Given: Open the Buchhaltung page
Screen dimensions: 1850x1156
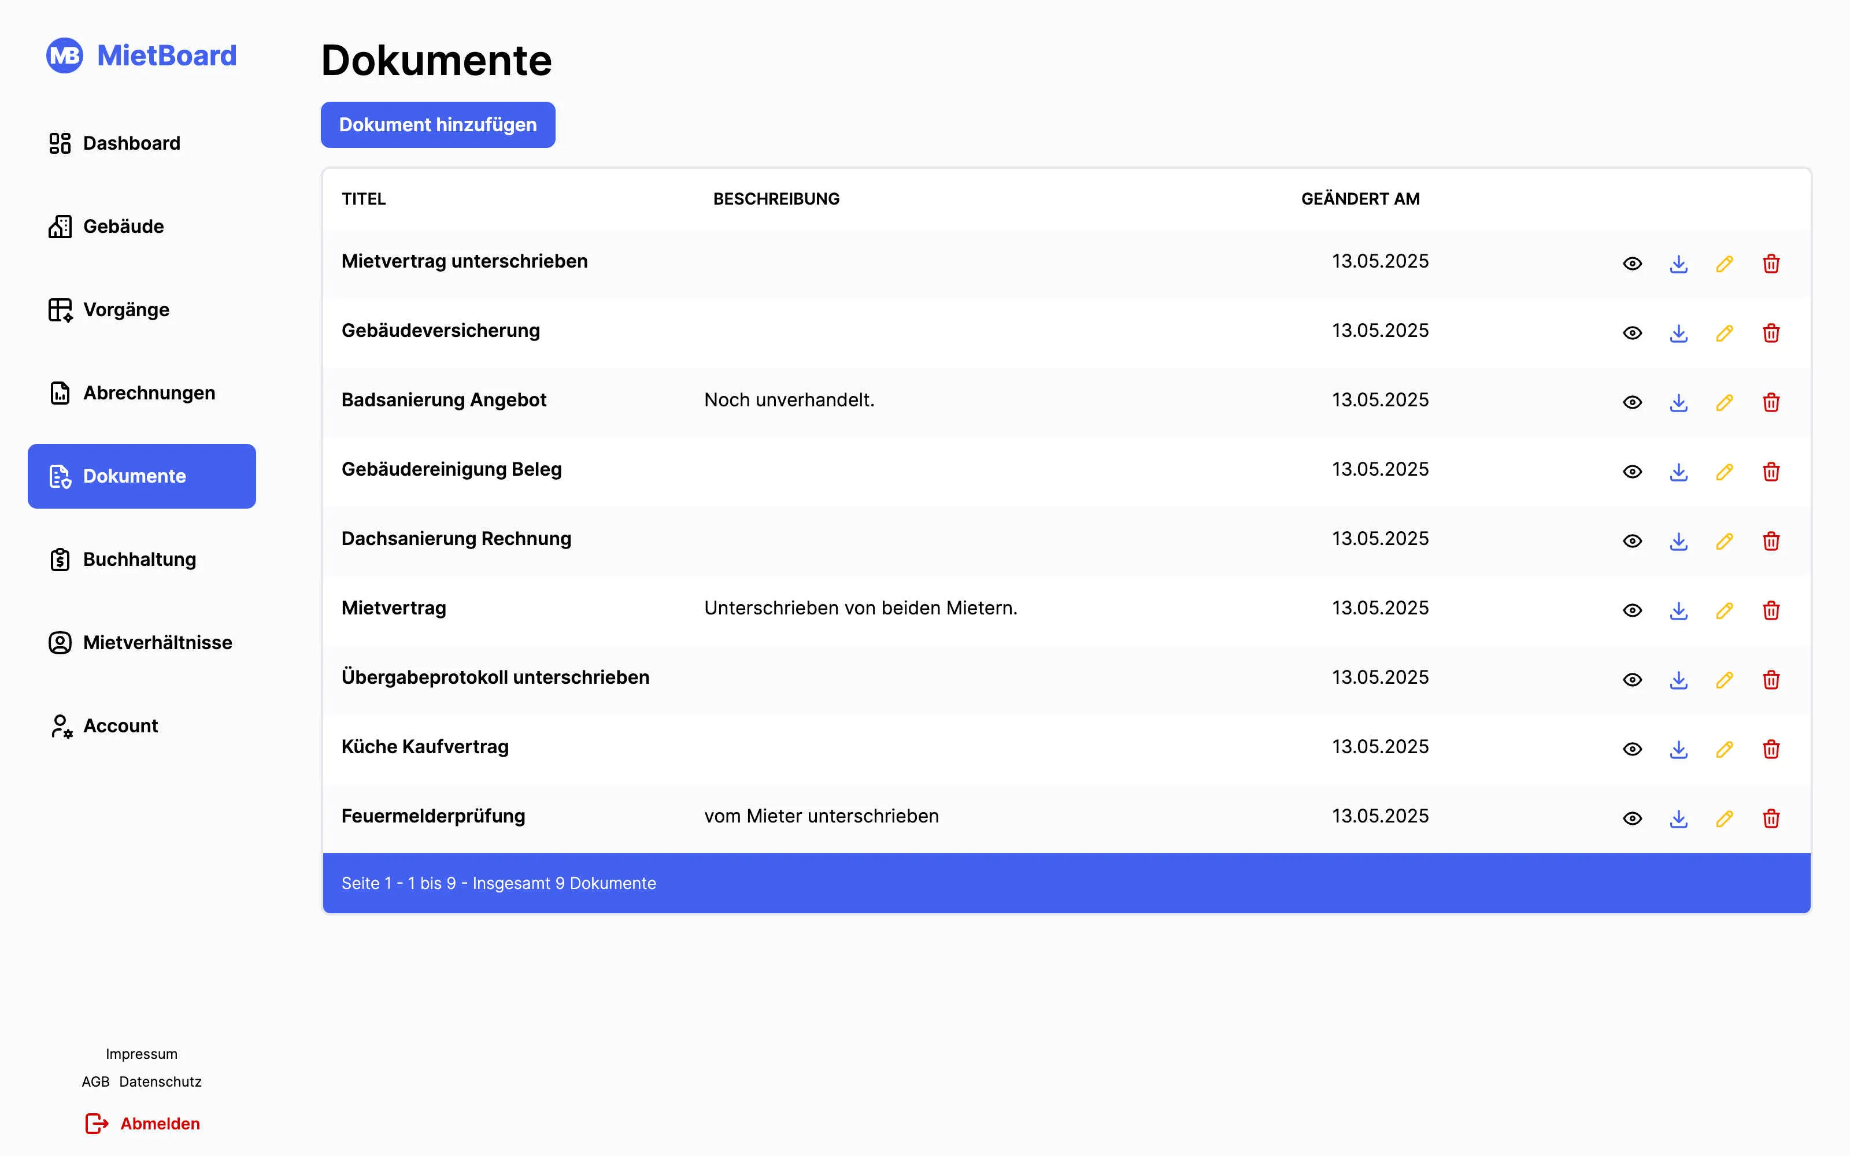Looking at the screenshot, I should coord(139,559).
